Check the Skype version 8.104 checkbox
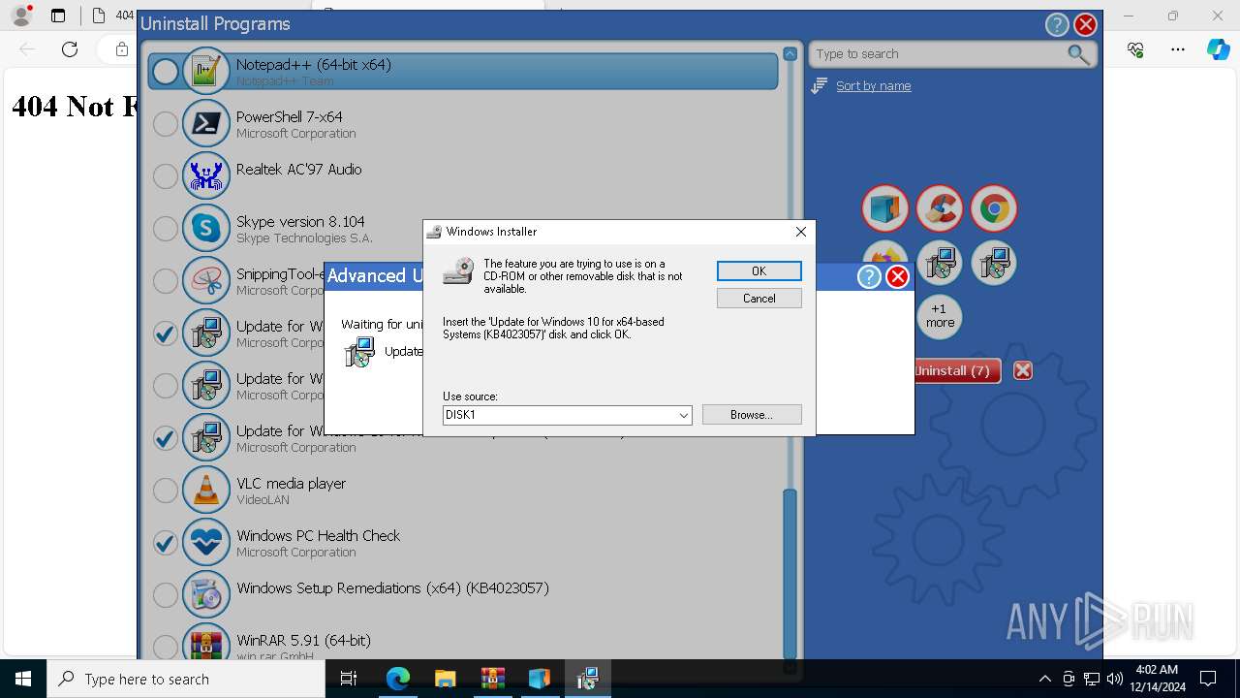This screenshot has width=1240, height=698. (x=166, y=229)
